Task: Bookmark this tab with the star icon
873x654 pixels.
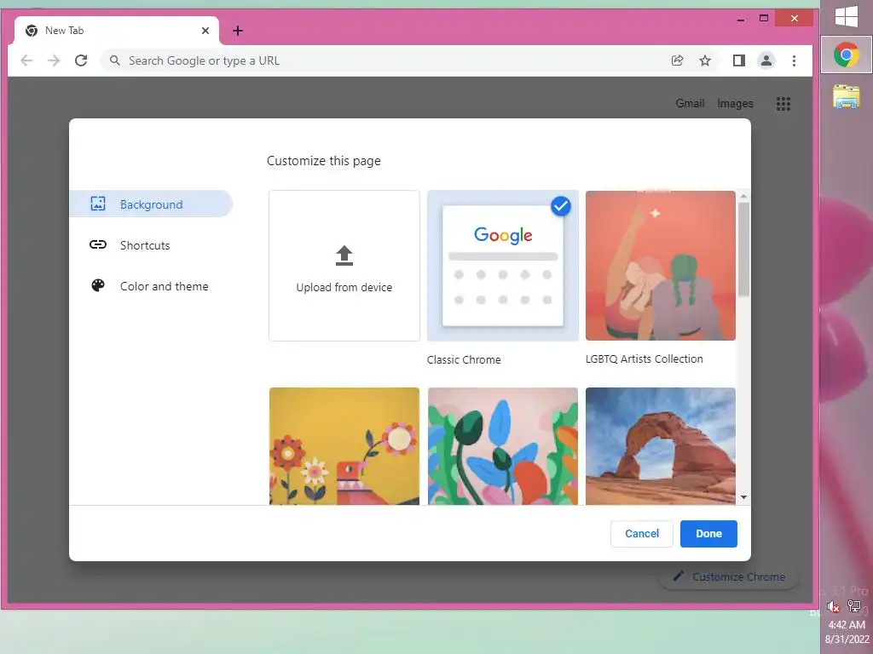Action: point(705,60)
